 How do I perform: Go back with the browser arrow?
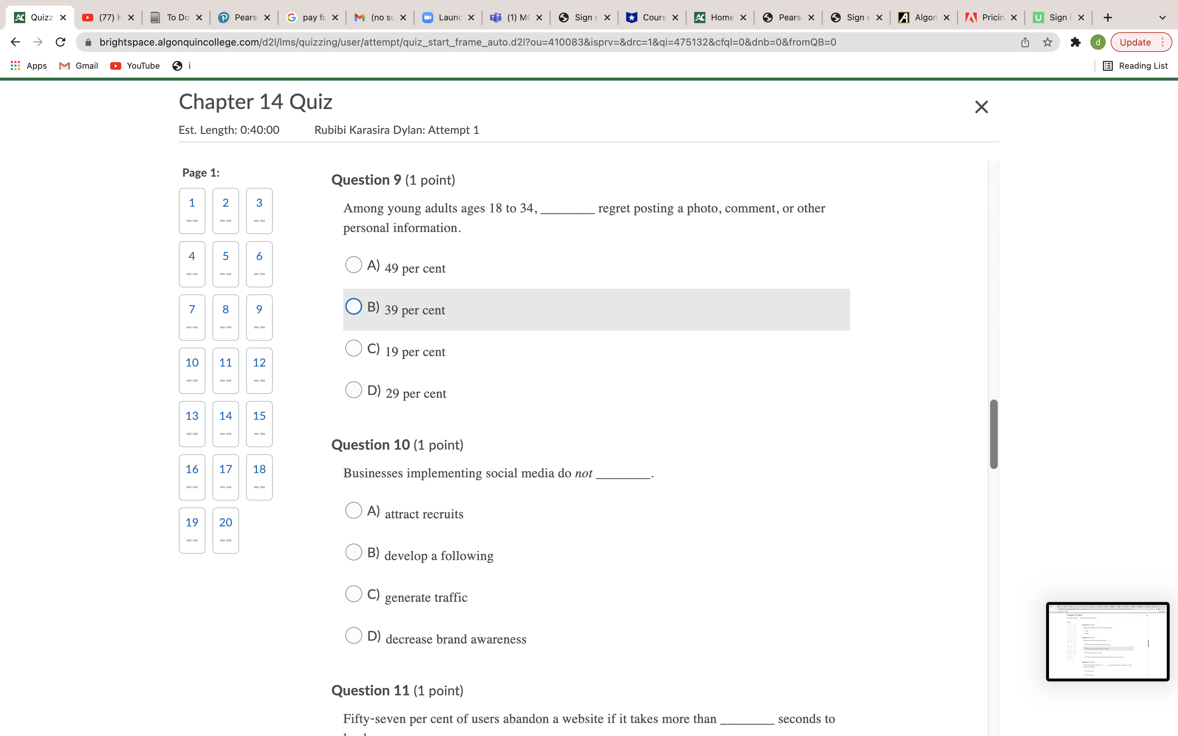[x=15, y=42]
